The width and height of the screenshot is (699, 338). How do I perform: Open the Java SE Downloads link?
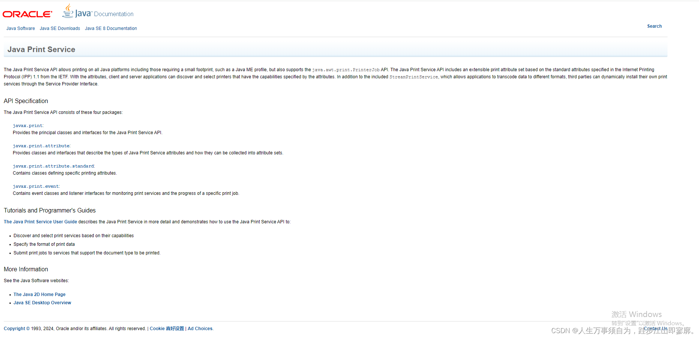[60, 28]
